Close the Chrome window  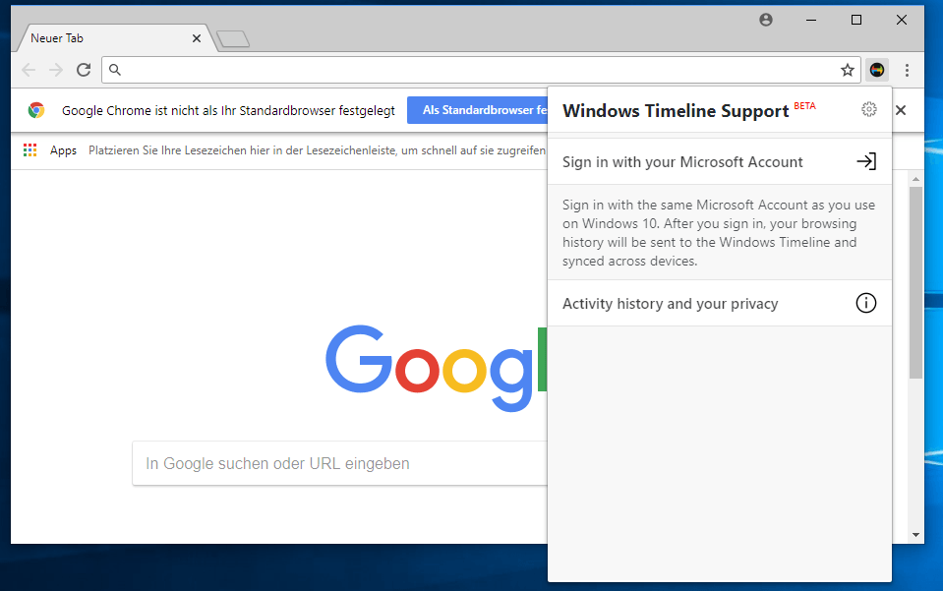902,20
